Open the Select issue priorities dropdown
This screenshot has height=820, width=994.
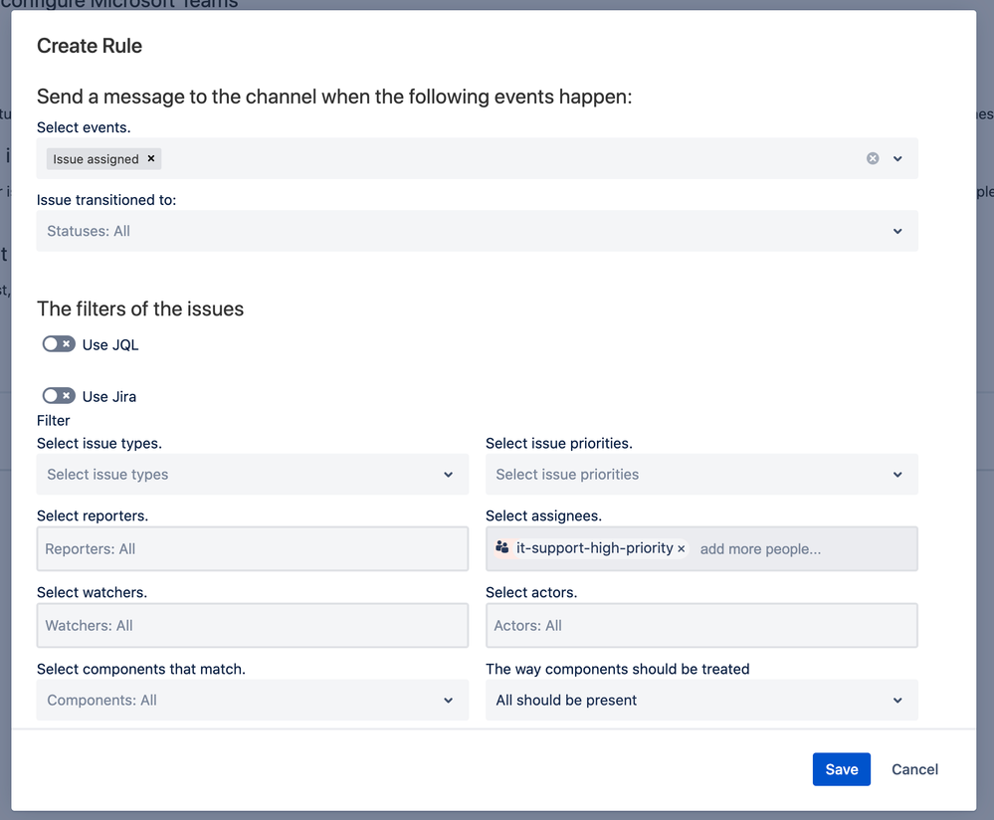(x=700, y=475)
